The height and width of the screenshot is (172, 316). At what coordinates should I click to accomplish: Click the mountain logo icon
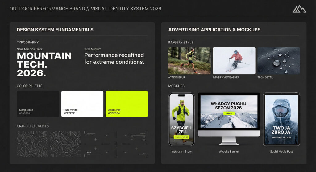[x=299, y=9]
